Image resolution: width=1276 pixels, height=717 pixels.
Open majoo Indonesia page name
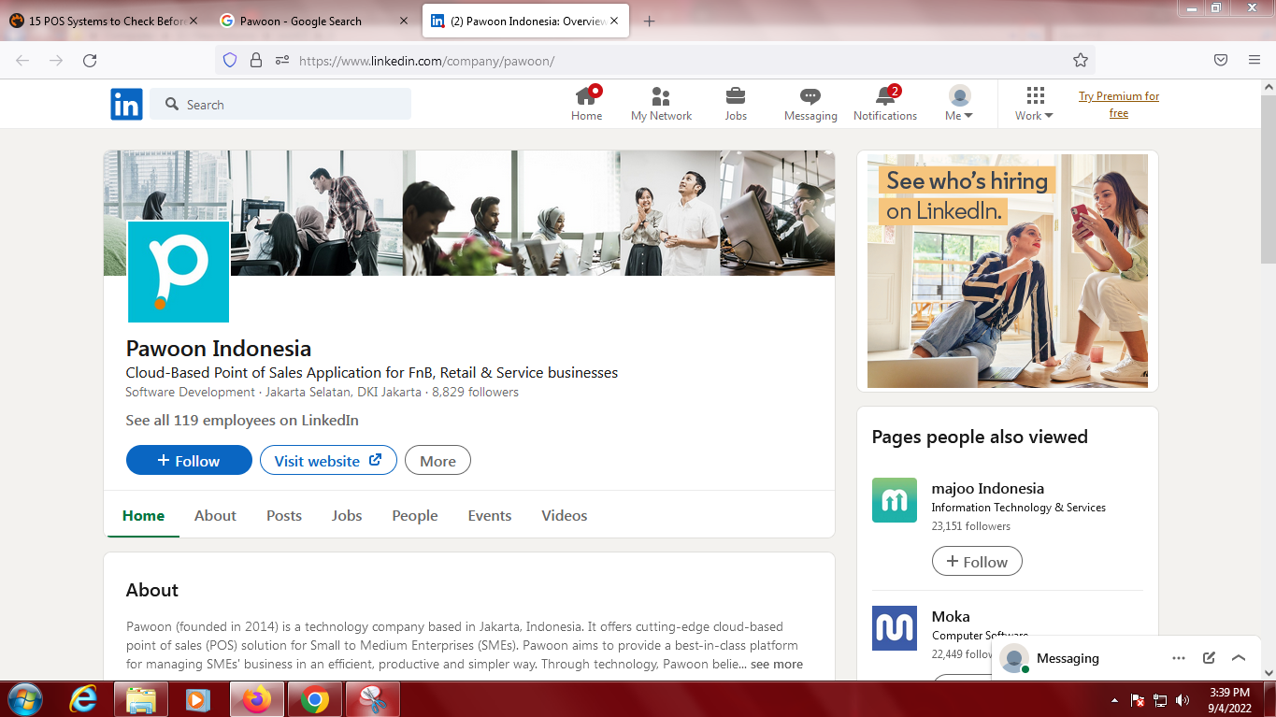point(988,488)
